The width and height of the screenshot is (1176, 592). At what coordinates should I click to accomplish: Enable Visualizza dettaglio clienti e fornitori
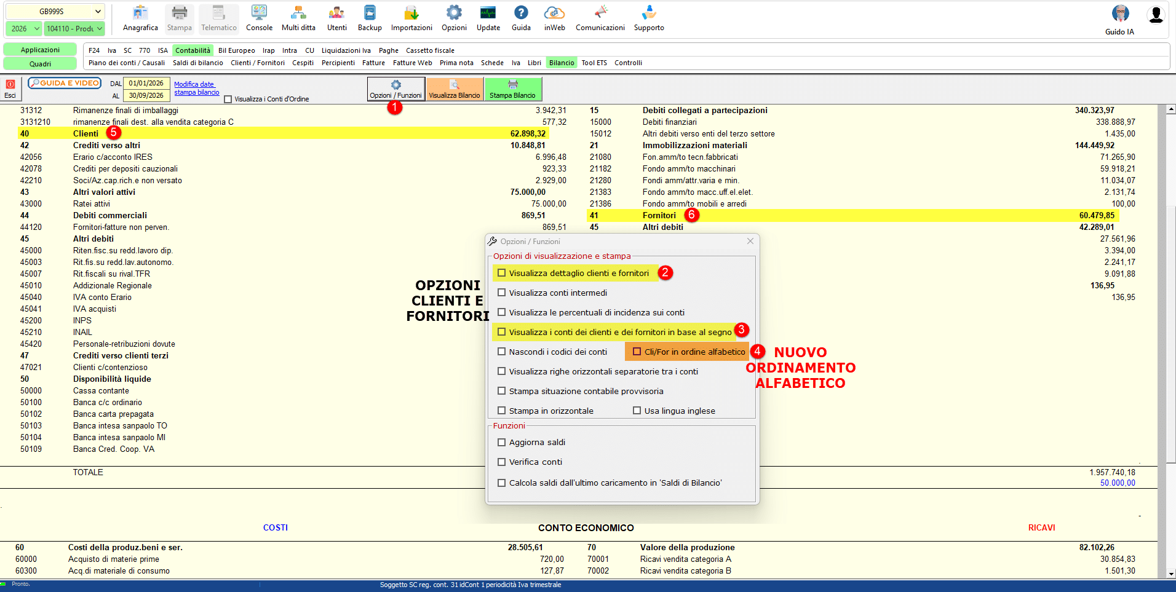502,273
